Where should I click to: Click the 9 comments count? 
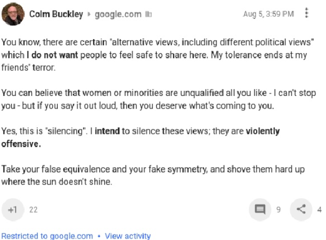(278, 210)
